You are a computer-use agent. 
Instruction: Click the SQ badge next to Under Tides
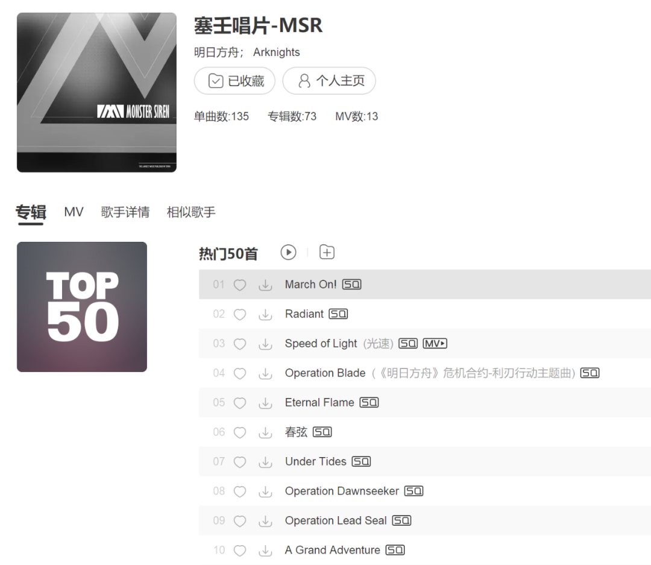(361, 461)
